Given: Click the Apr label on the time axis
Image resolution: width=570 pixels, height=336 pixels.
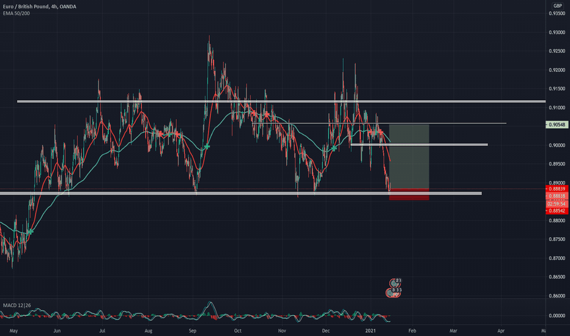Looking at the screenshot, I should coord(501,331).
